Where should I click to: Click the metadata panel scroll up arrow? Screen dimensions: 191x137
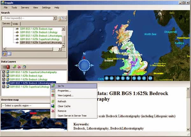188,89
